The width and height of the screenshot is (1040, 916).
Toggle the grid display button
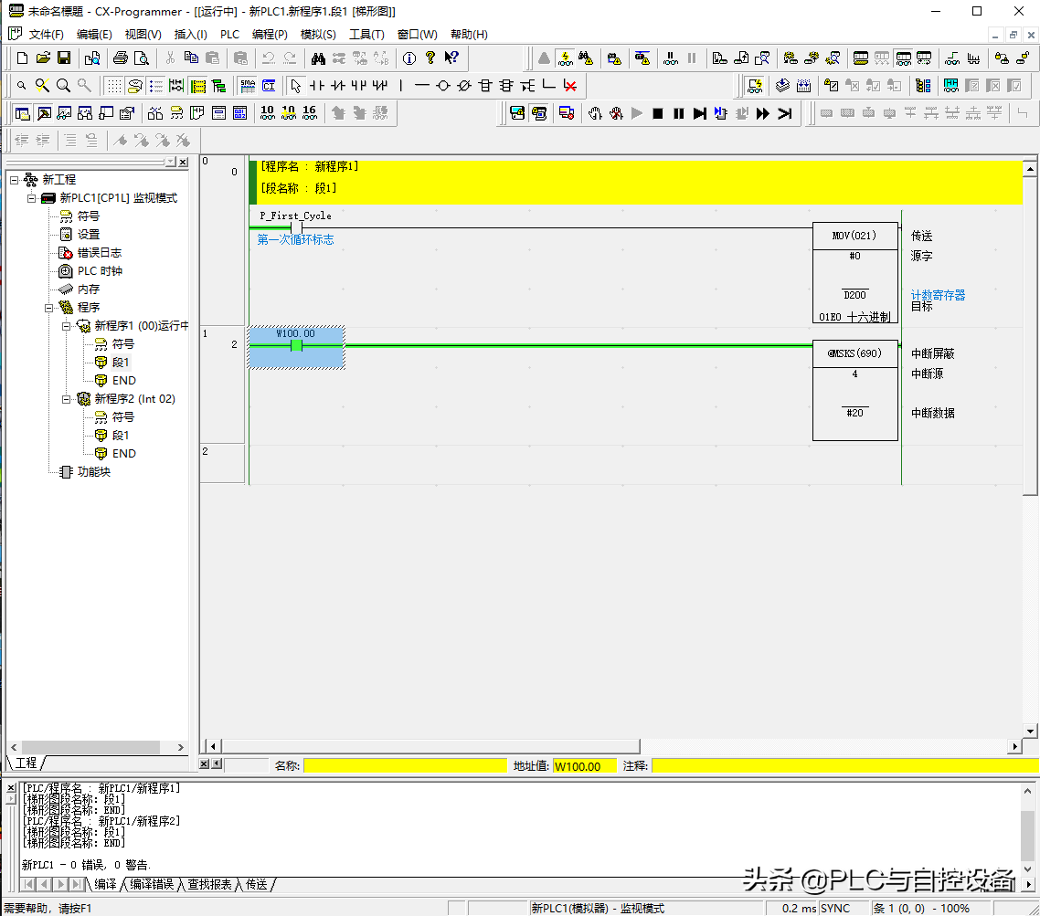coord(113,86)
